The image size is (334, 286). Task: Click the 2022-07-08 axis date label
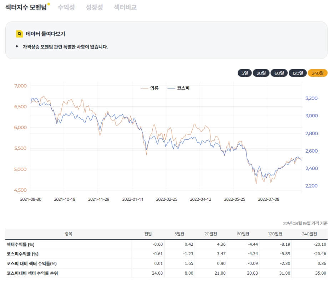(x=269, y=199)
